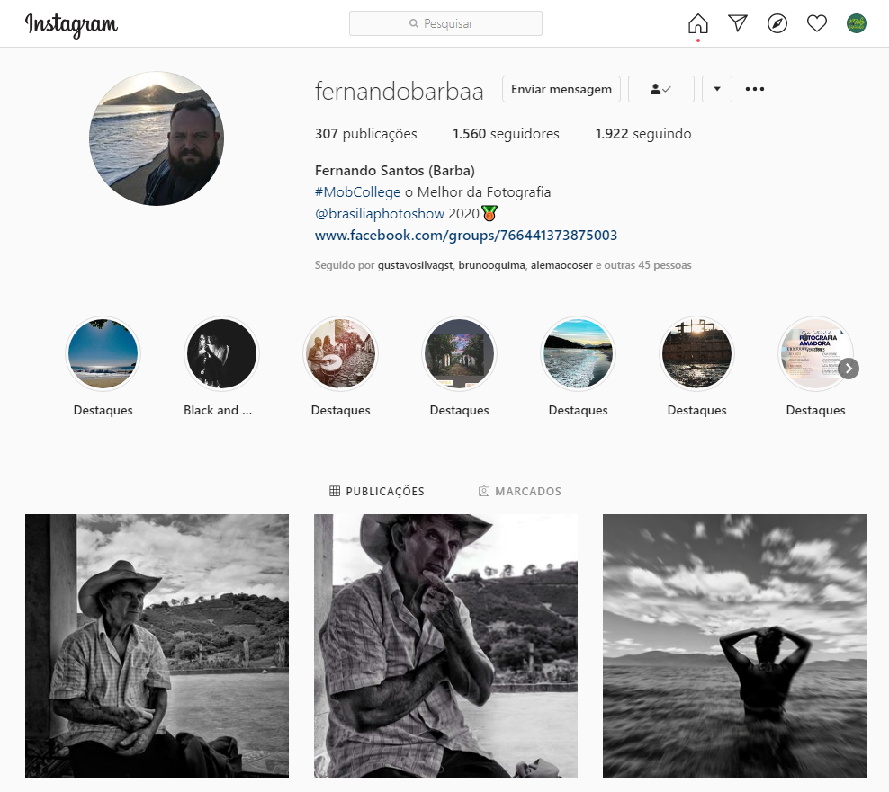The width and height of the screenshot is (889, 792).
Task: Click the Pesquisar search field
Action: [445, 23]
